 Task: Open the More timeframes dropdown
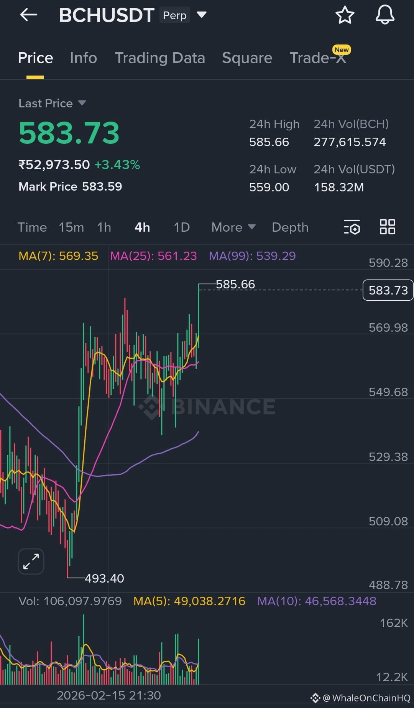click(233, 227)
